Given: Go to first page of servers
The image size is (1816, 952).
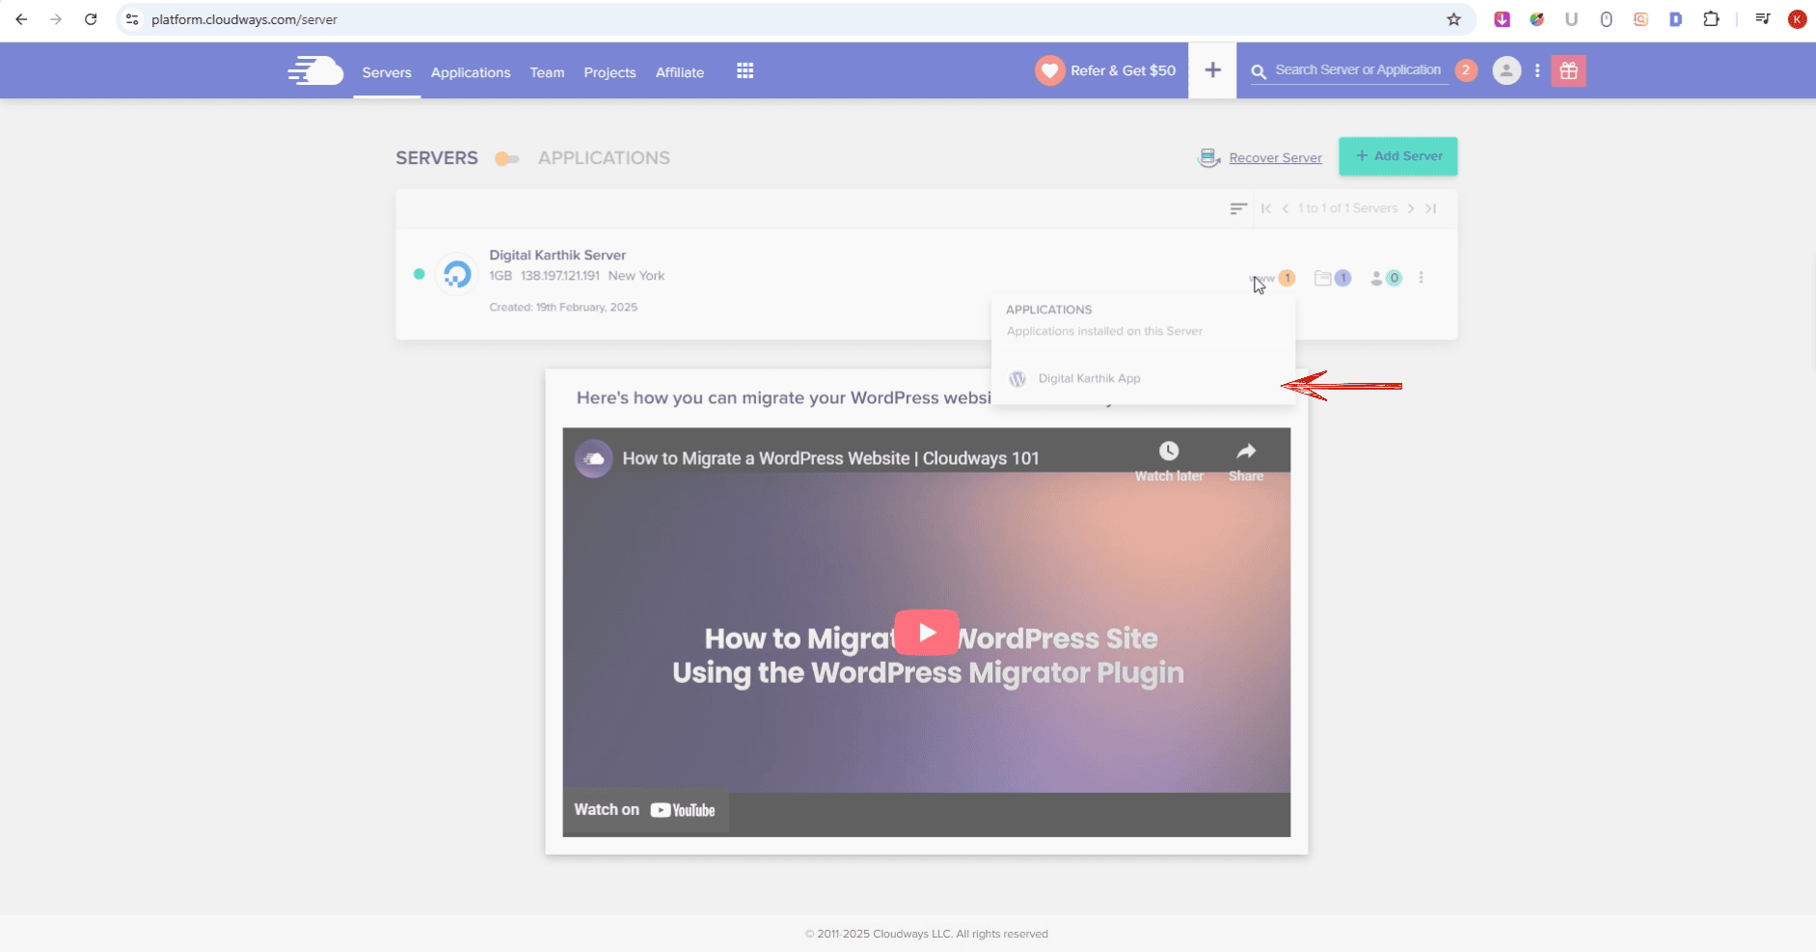Looking at the screenshot, I should point(1266,208).
